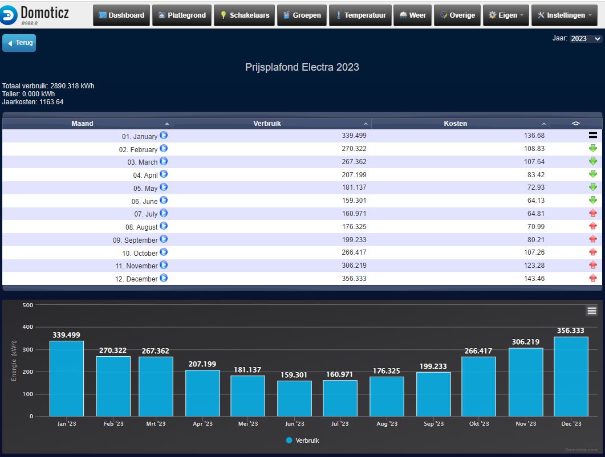The height and width of the screenshot is (457, 605).
Task: Click the green down arrow for March
Action: pos(592,161)
